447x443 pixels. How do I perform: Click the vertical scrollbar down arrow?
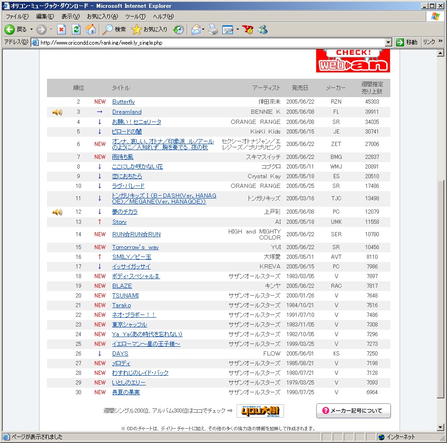coord(440,427)
